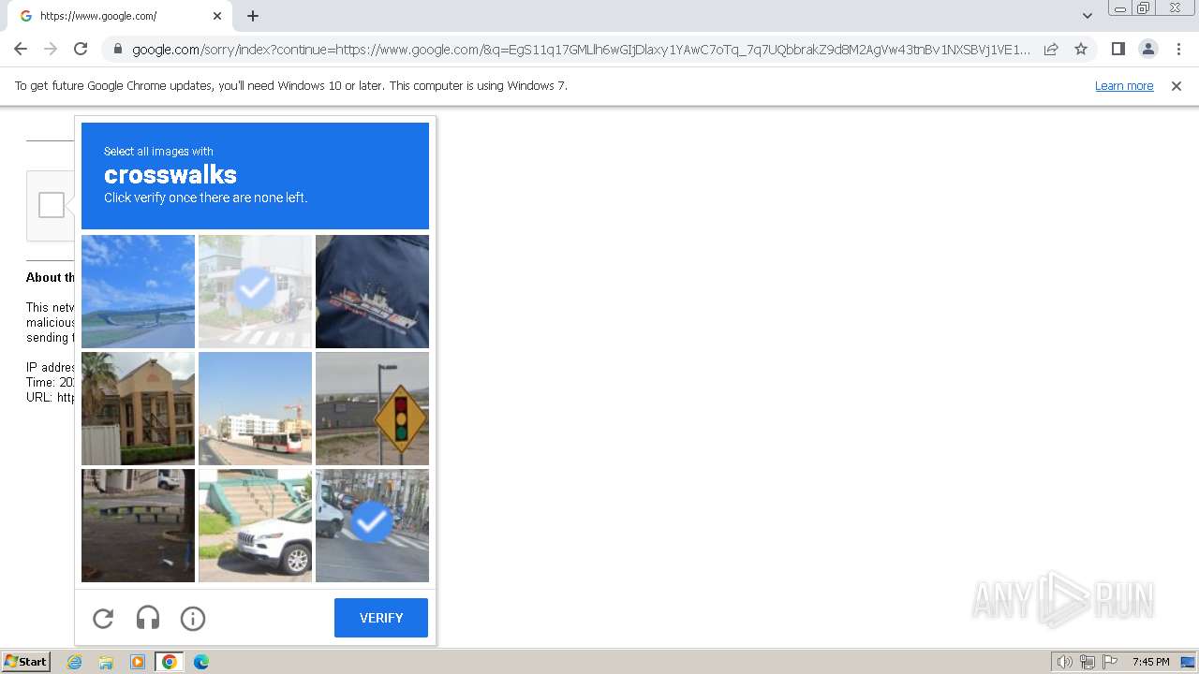This screenshot has height=674, width=1199.
Task: Click the 7:45 PM system clock
Action: point(1150,662)
